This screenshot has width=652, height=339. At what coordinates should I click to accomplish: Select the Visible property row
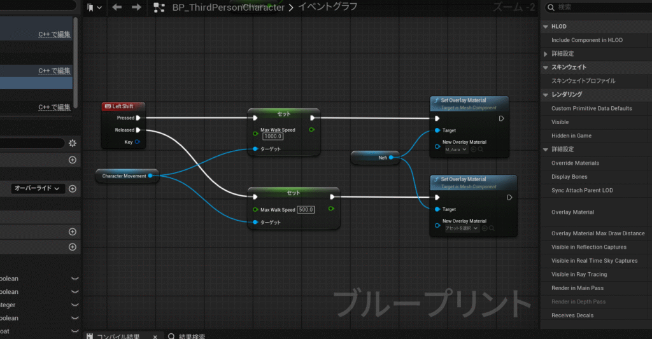click(x=596, y=122)
